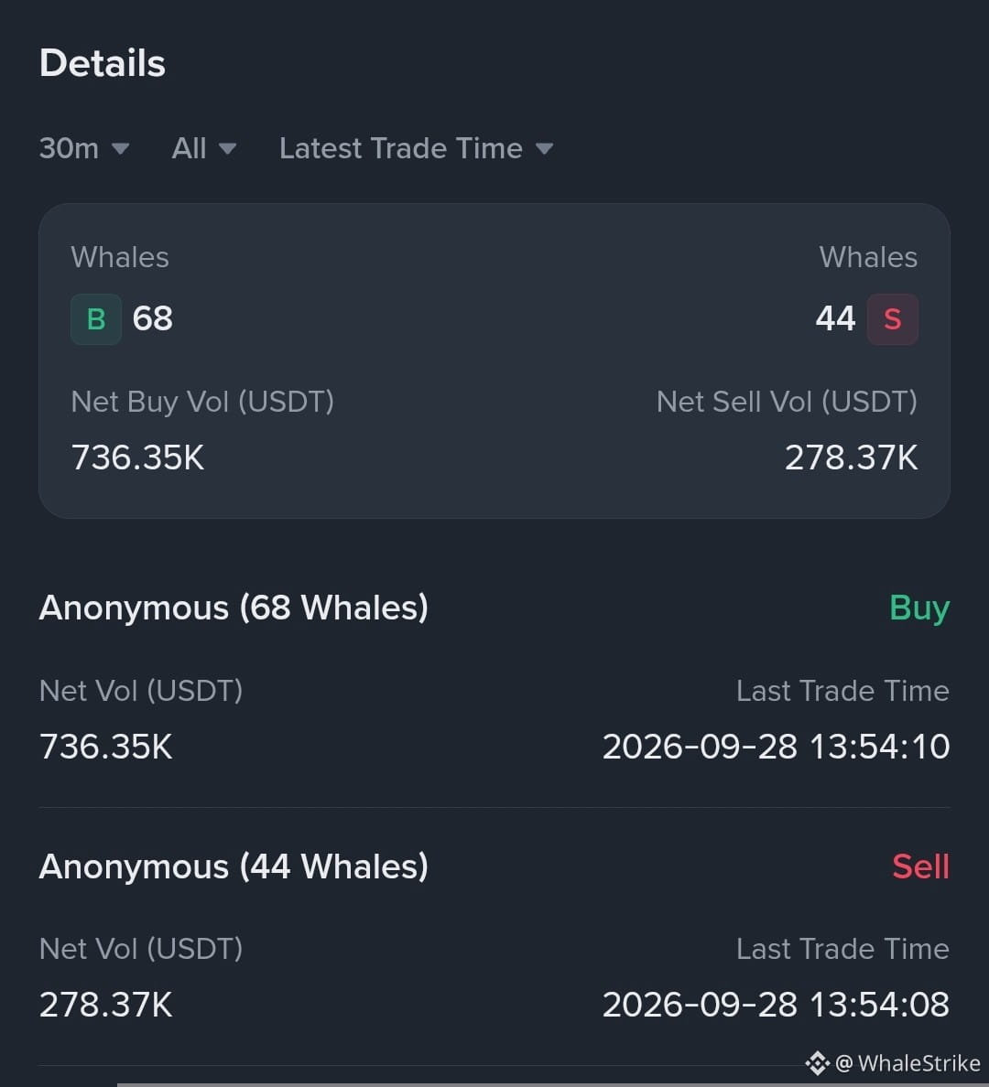Click the Details heading

[x=103, y=63]
